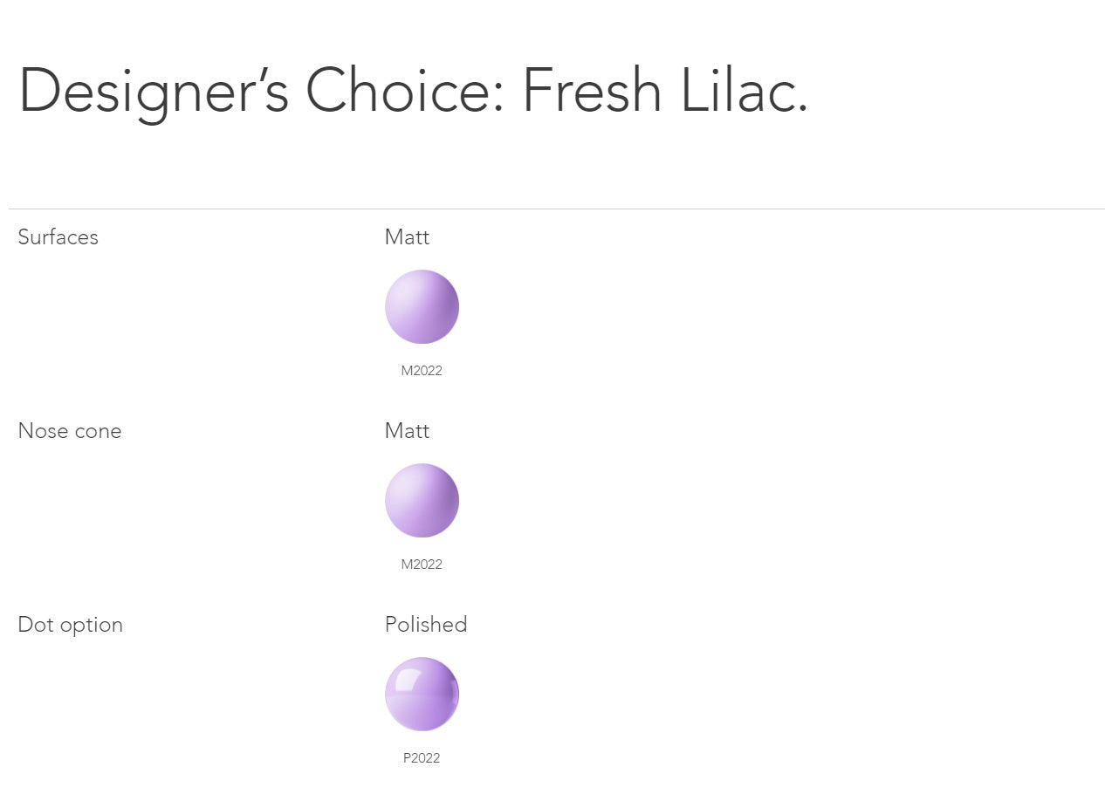Choose the polished Dot option swatch
The image size is (1105, 801).
(x=422, y=695)
